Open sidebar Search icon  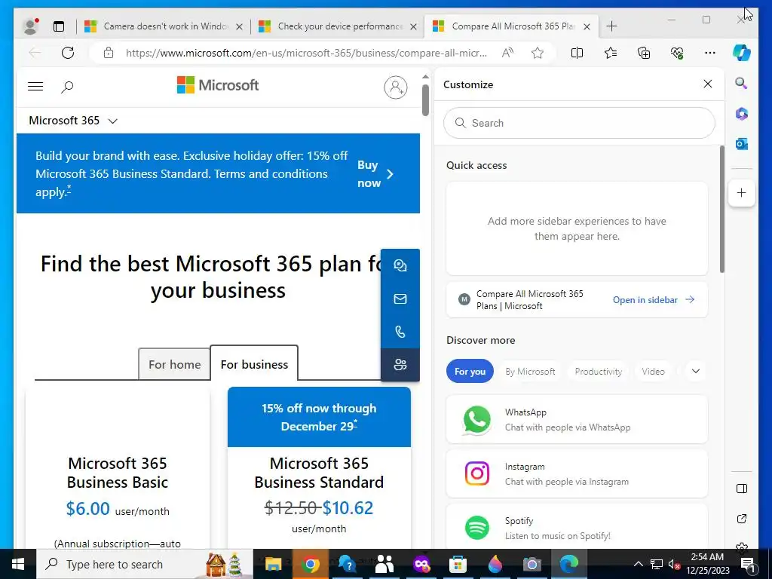click(742, 83)
